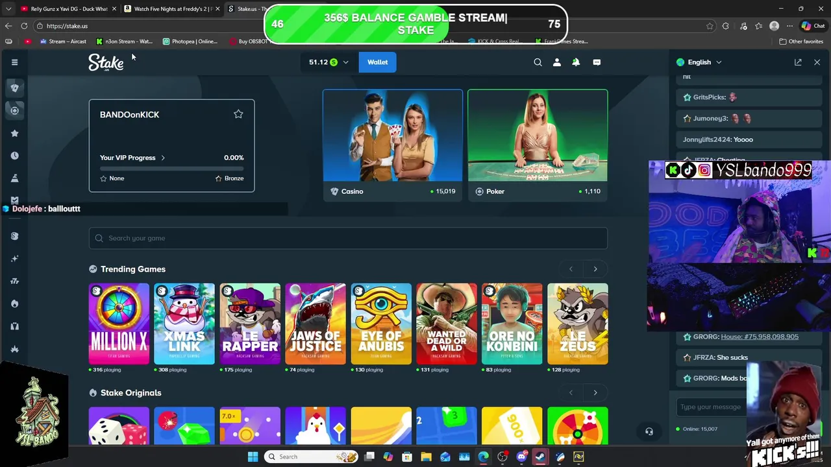The width and height of the screenshot is (831, 467).
Task: Launch Le Rapper game
Action: [x=250, y=324]
